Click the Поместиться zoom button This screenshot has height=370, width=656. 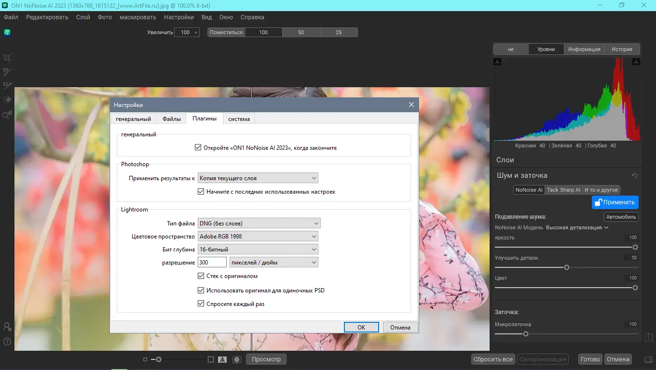[x=226, y=32]
